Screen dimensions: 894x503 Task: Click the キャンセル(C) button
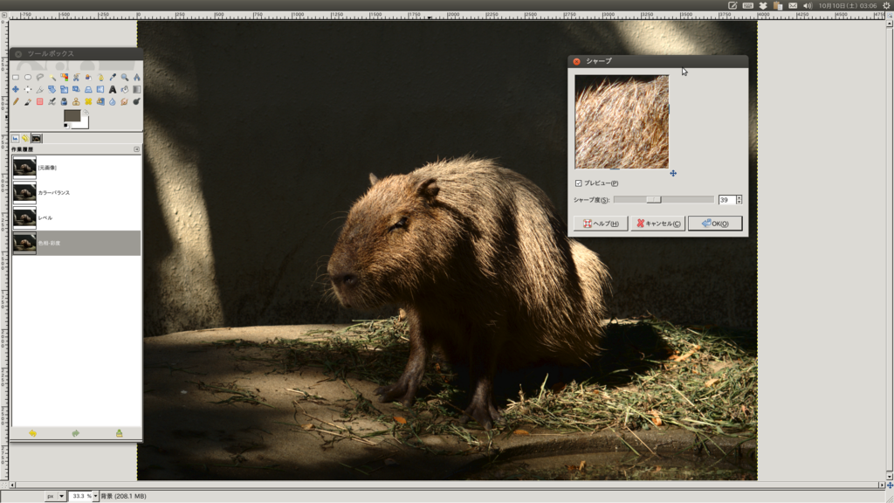pyautogui.click(x=658, y=224)
